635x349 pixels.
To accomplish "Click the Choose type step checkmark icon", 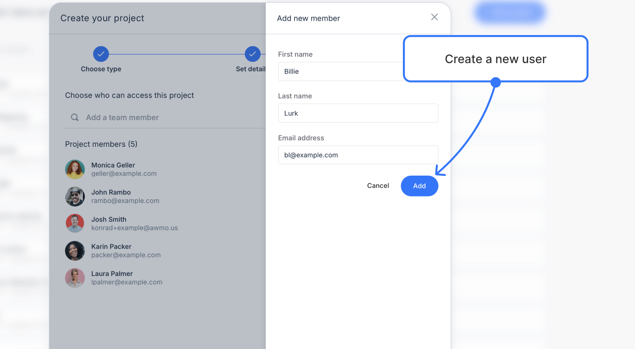I will pyautogui.click(x=101, y=54).
